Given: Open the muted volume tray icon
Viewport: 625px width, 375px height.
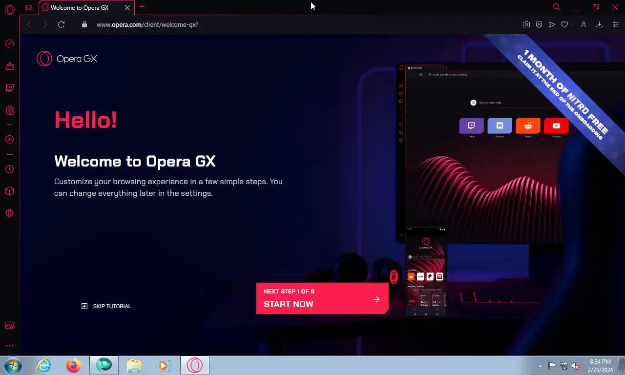Looking at the screenshot, I should pos(576,366).
